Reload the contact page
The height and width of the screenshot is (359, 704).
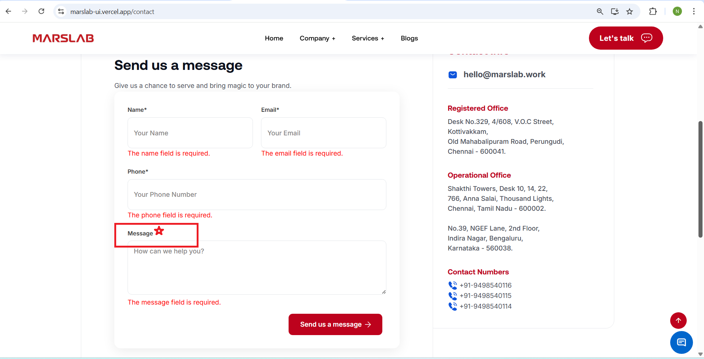tap(42, 11)
